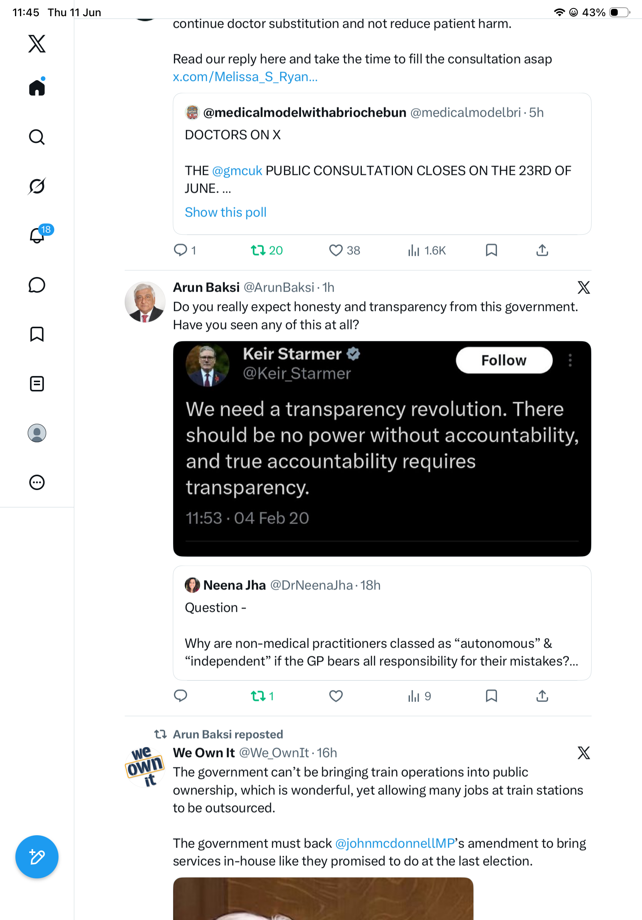This screenshot has height=920, width=642.
Task: Open the Lists icon in sidebar
Action: (37, 384)
